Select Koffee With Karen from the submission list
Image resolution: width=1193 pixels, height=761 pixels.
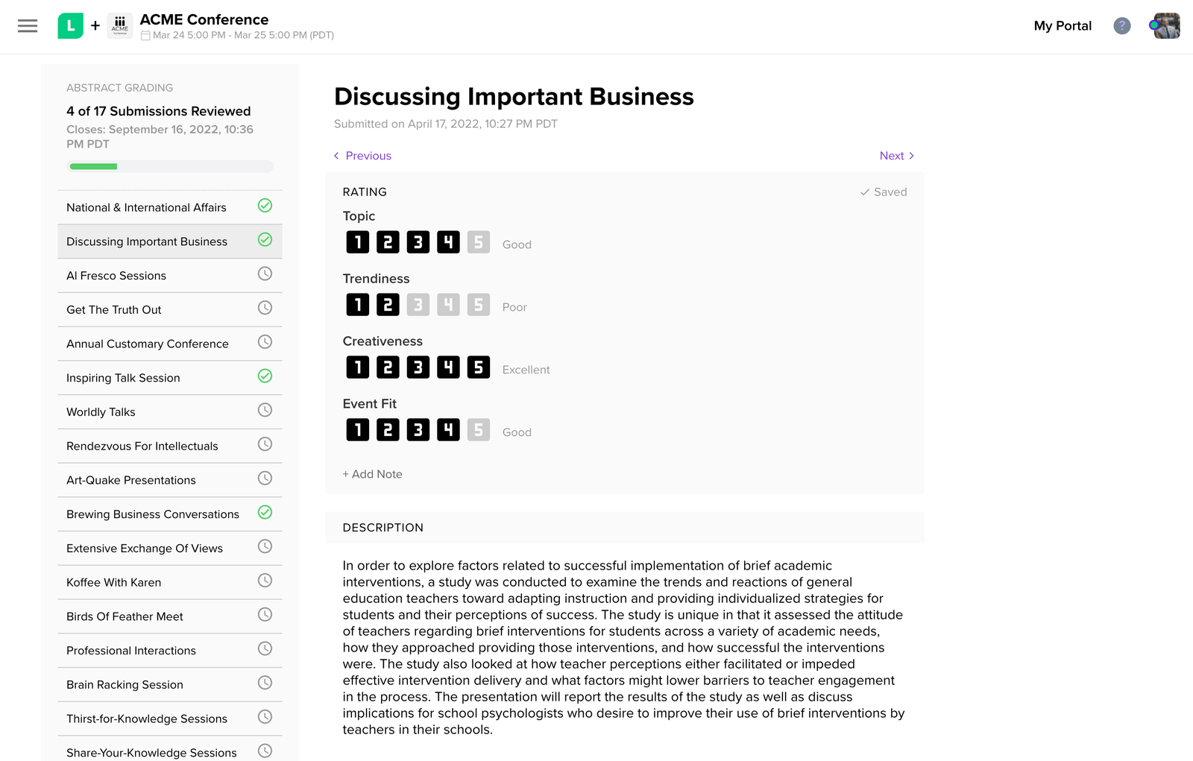[113, 582]
